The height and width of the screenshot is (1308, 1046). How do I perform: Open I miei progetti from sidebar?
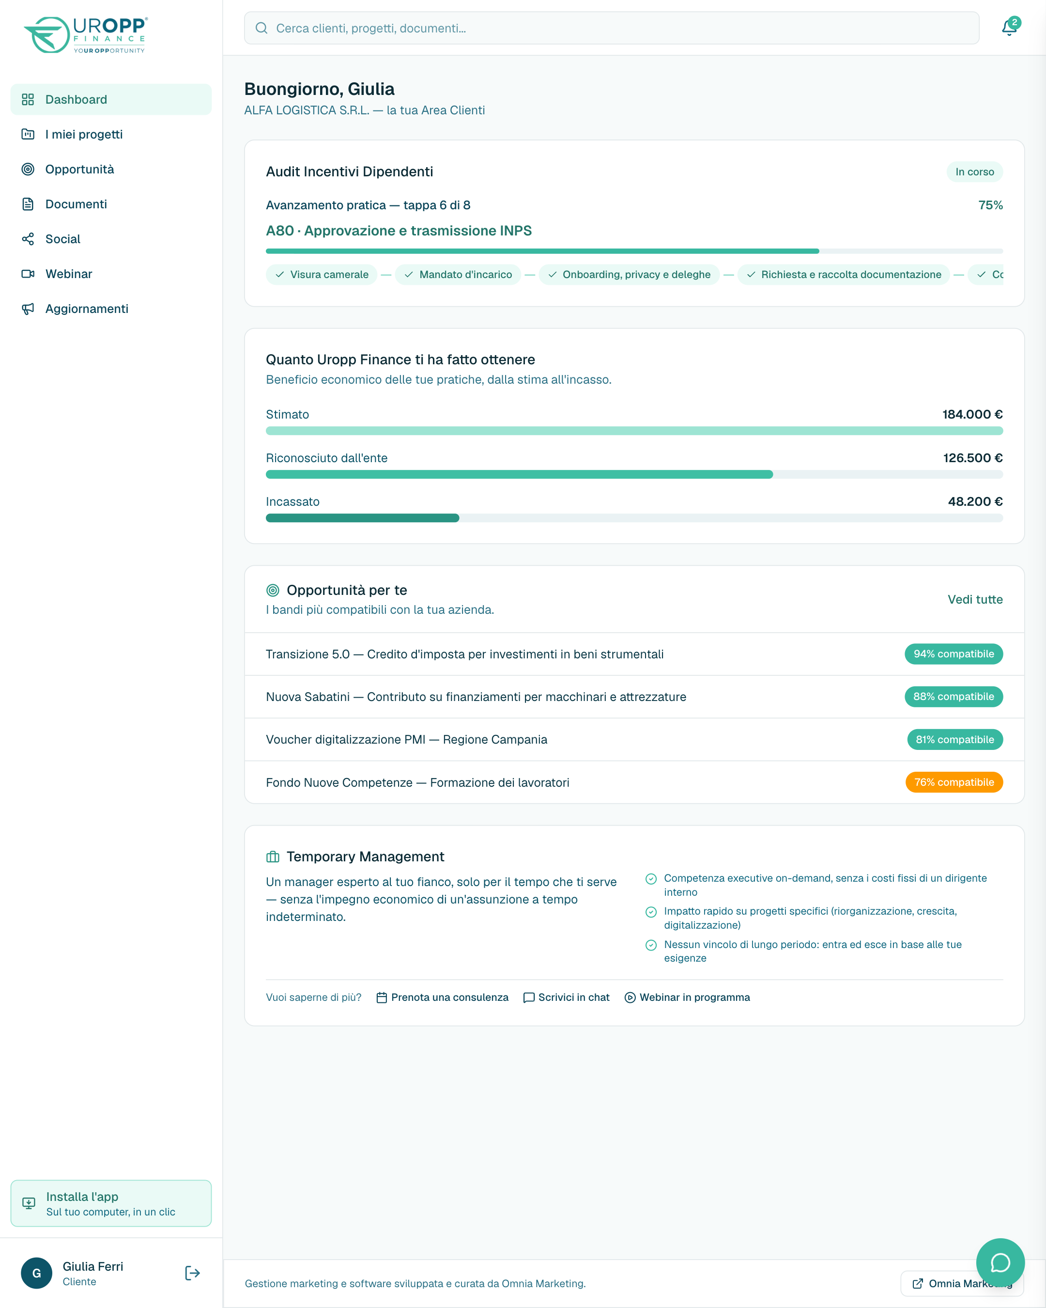coord(111,134)
